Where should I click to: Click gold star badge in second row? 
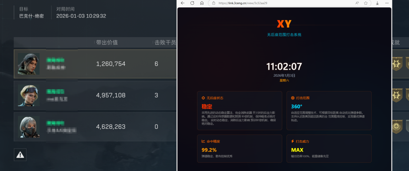397,95
